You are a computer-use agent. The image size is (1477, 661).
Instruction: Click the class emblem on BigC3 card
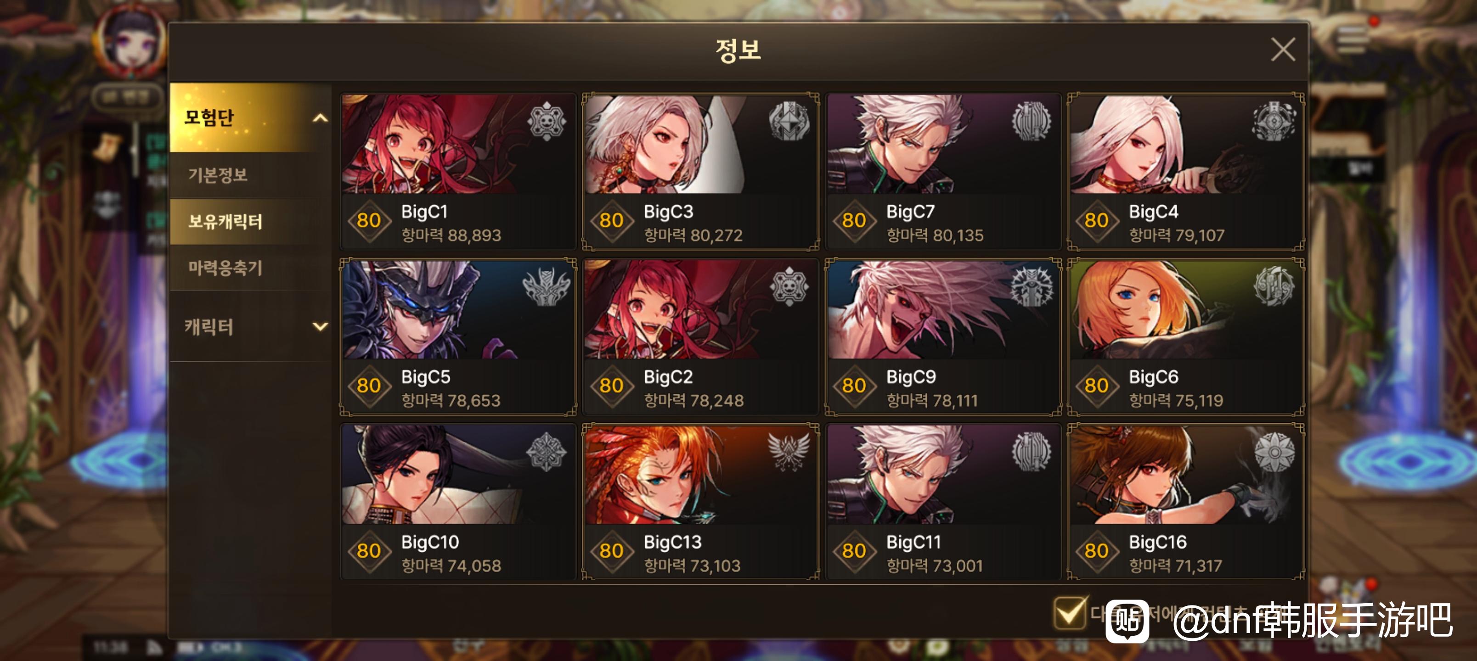789,121
